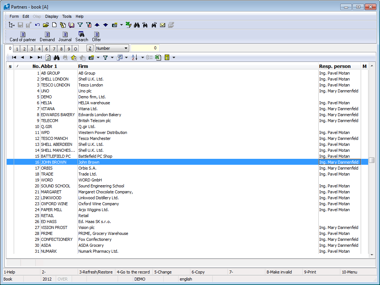
Task: Open the Offer form
Action: point(96,37)
